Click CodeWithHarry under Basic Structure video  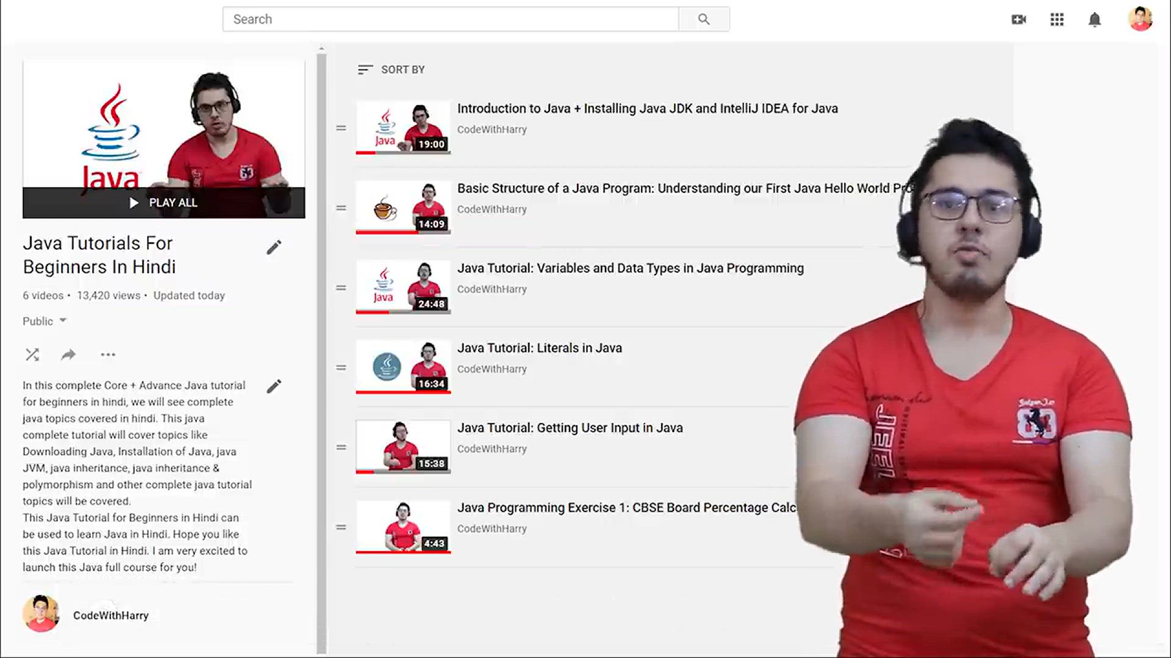492,209
